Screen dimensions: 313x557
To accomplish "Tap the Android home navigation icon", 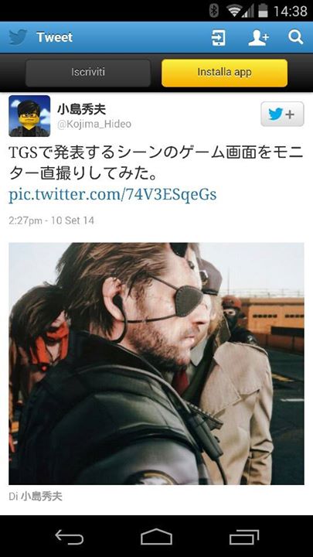I will 156,537.
